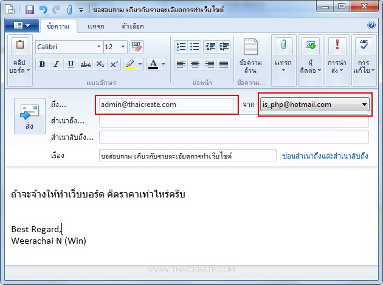This screenshot has width=383, height=285.
Task: Switch to the ข้อความ tab
Action: tap(58, 26)
